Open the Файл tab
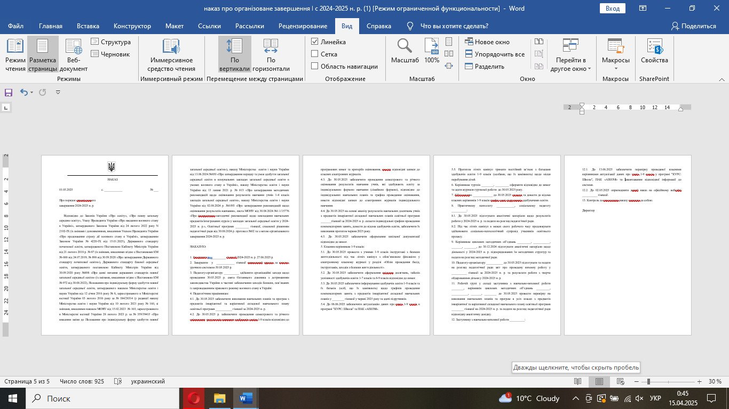This screenshot has width=729, height=409. [x=16, y=26]
